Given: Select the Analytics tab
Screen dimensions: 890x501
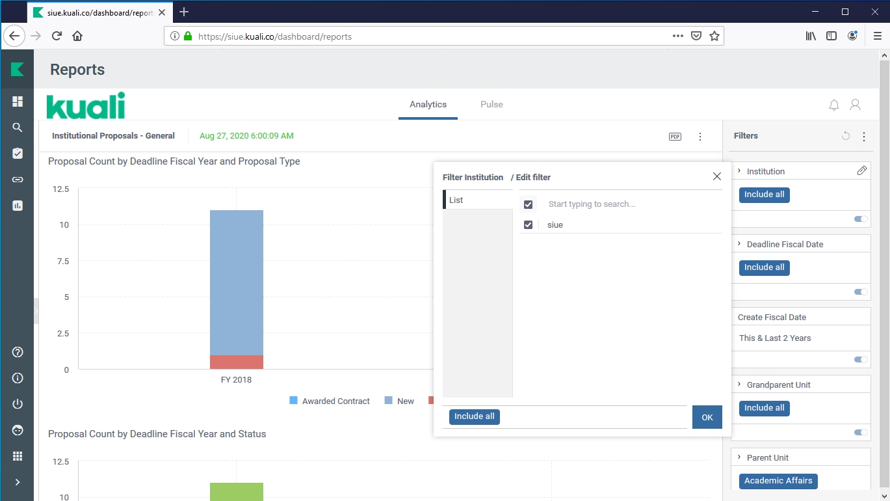Looking at the screenshot, I should pyautogui.click(x=428, y=105).
